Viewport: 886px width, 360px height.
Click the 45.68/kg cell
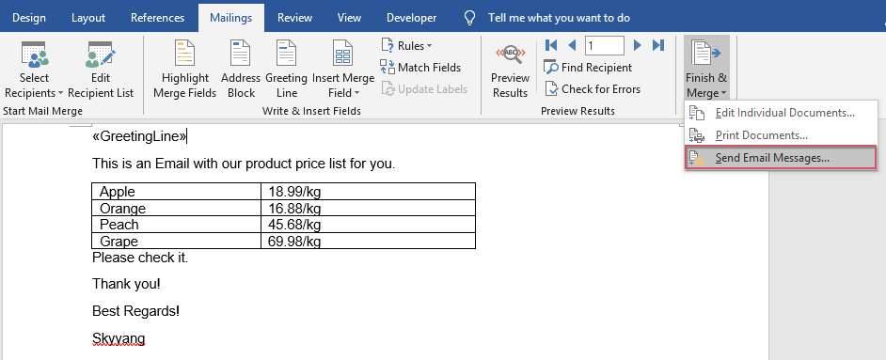[368, 225]
